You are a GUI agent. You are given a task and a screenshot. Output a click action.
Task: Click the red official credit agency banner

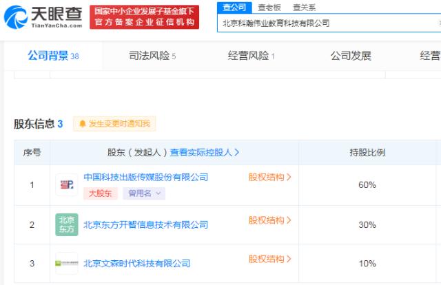pos(144,17)
